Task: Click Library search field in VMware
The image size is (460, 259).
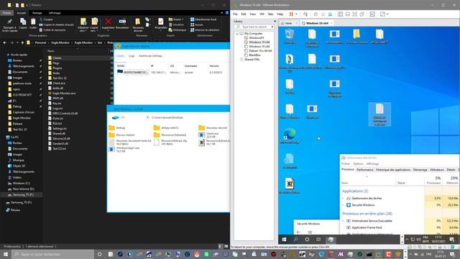Action: 254,27
